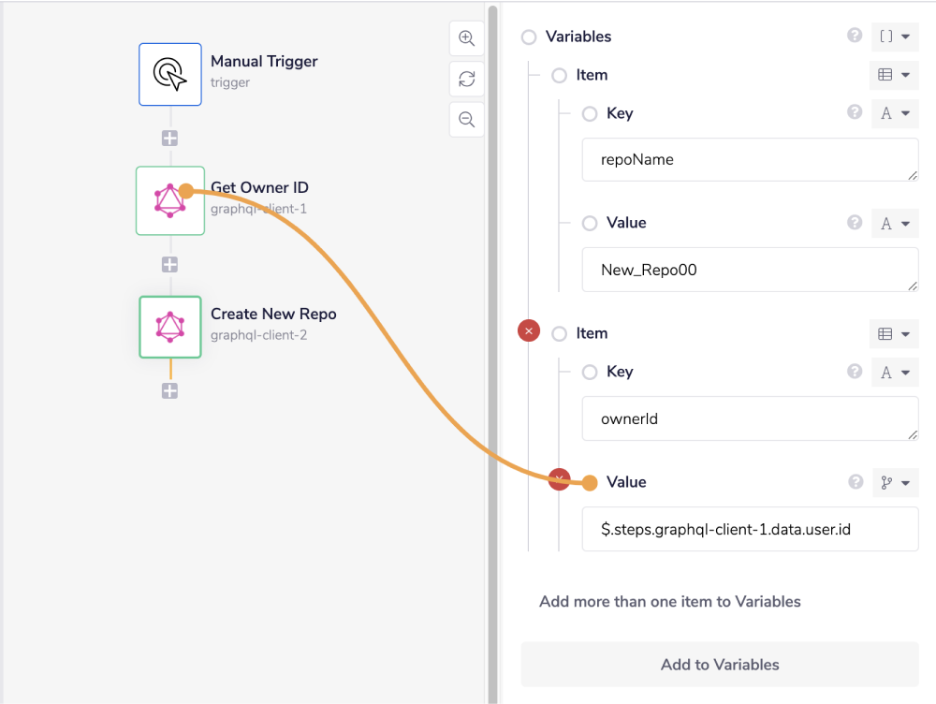Select the Manual Trigger node icon
Image resolution: width=936 pixels, height=704 pixels.
click(169, 74)
